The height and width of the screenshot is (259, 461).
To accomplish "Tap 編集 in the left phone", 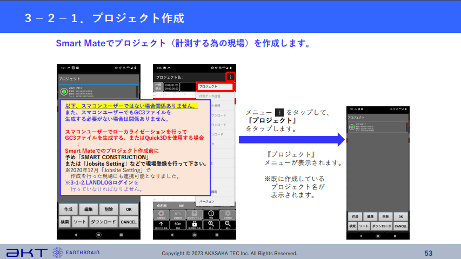I will coord(89,209).
